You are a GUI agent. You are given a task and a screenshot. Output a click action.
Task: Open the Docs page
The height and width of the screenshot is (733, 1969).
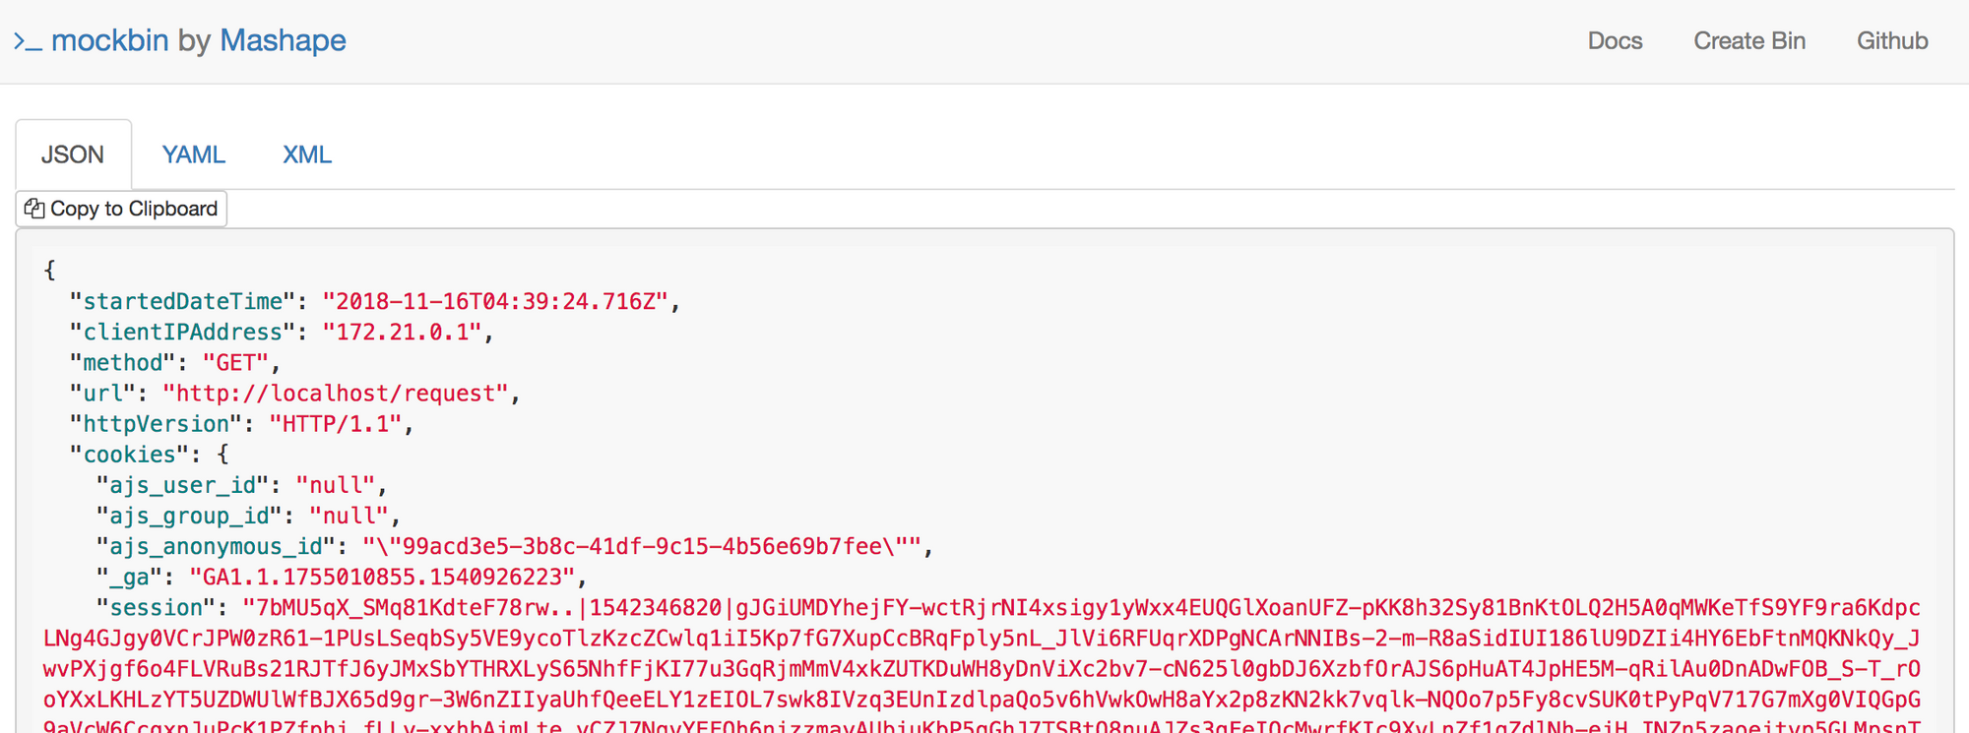click(x=1615, y=41)
